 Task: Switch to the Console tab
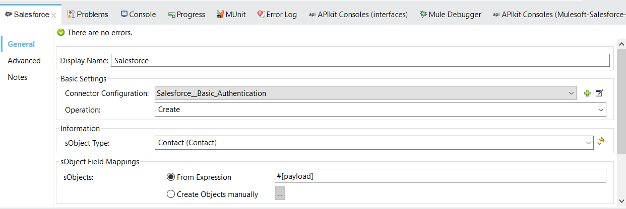pyautogui.click(x=138, y=15)
